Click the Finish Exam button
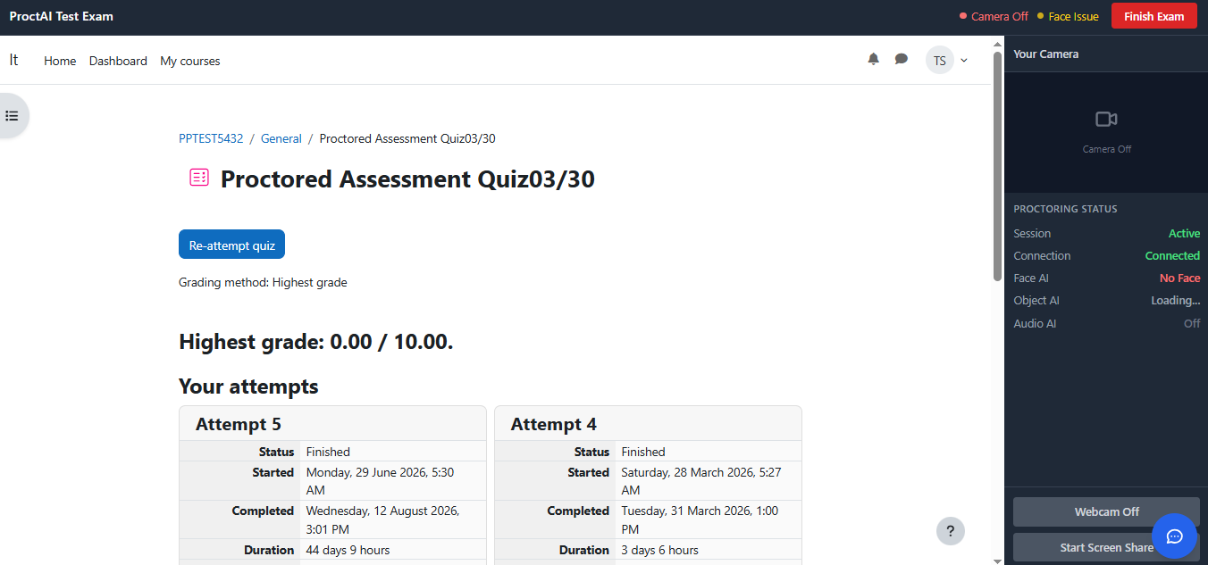This screenshot has width=1208, height=565. (1153, 16)
